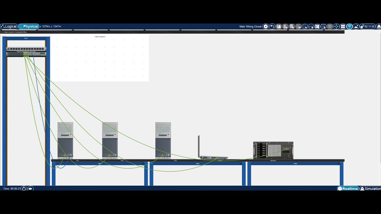Click the Table label under PC1 and PC2
The width and height of the screenshot is (381, 214).
coord(100,163)
